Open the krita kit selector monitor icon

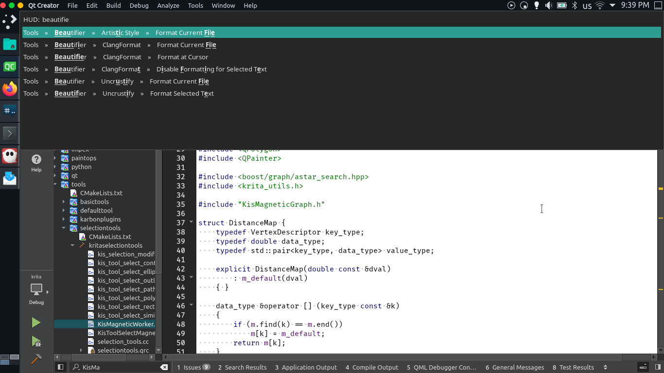tap(36, 290)
